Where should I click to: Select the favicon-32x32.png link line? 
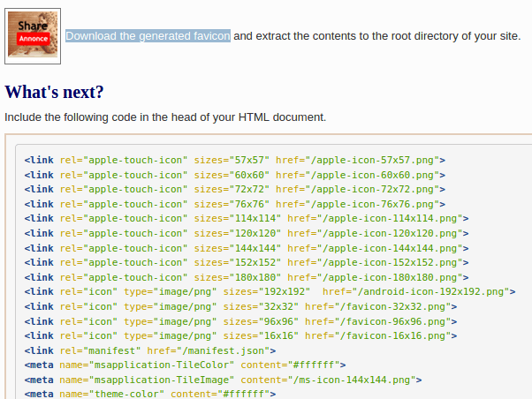240,306
